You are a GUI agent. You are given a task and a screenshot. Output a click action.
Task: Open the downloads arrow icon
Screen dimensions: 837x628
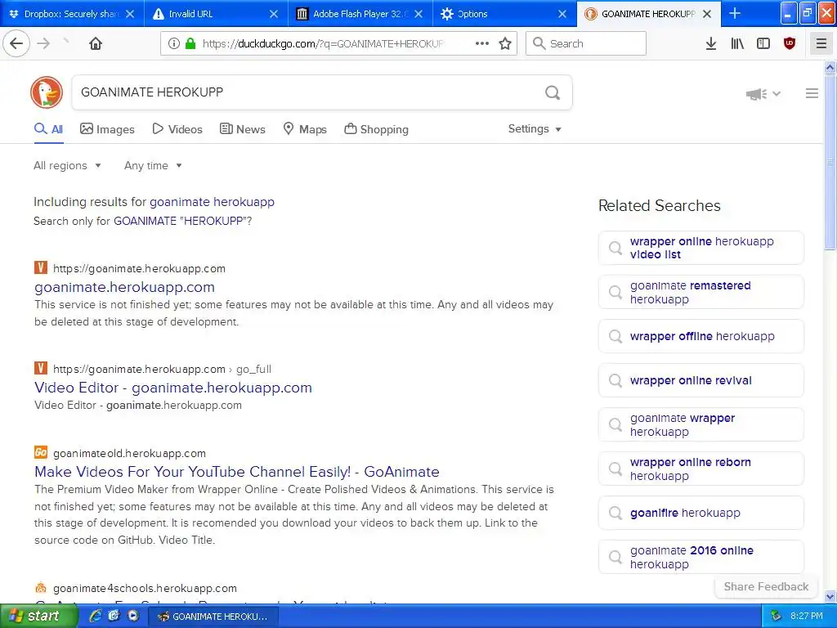[711, 43]
